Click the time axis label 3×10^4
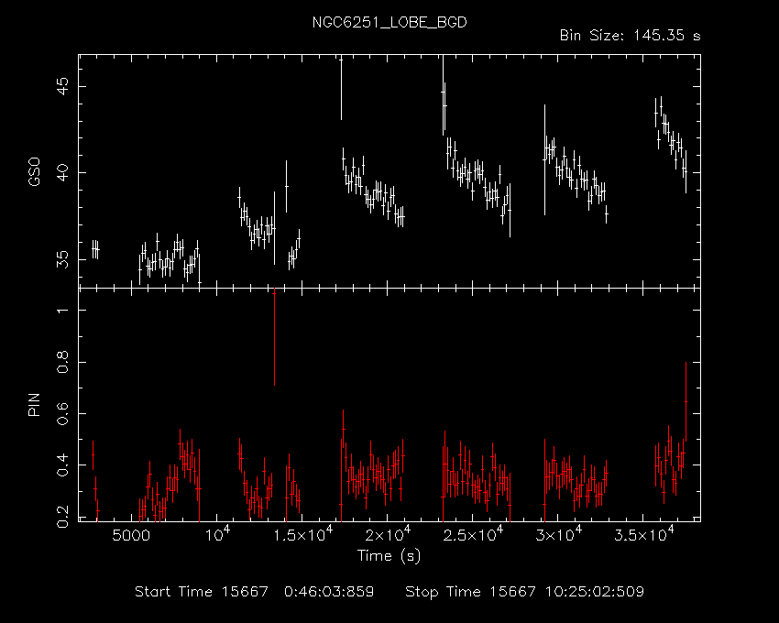 tap(559, 534)
